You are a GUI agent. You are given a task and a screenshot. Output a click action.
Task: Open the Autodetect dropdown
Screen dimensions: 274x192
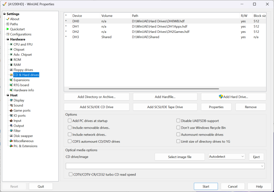[227, 156]
